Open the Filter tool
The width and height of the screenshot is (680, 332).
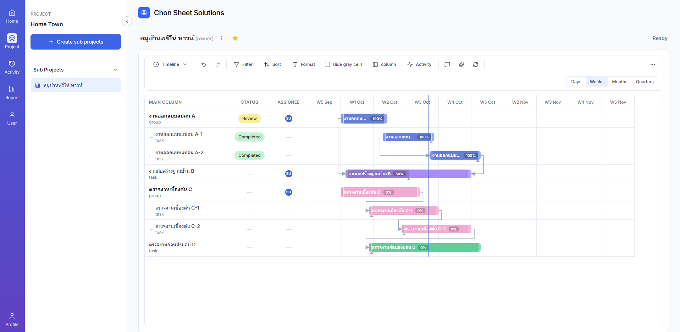(243, 64)
